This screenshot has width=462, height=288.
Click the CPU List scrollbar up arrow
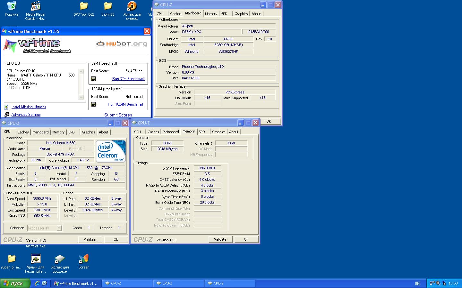[81, 71]
